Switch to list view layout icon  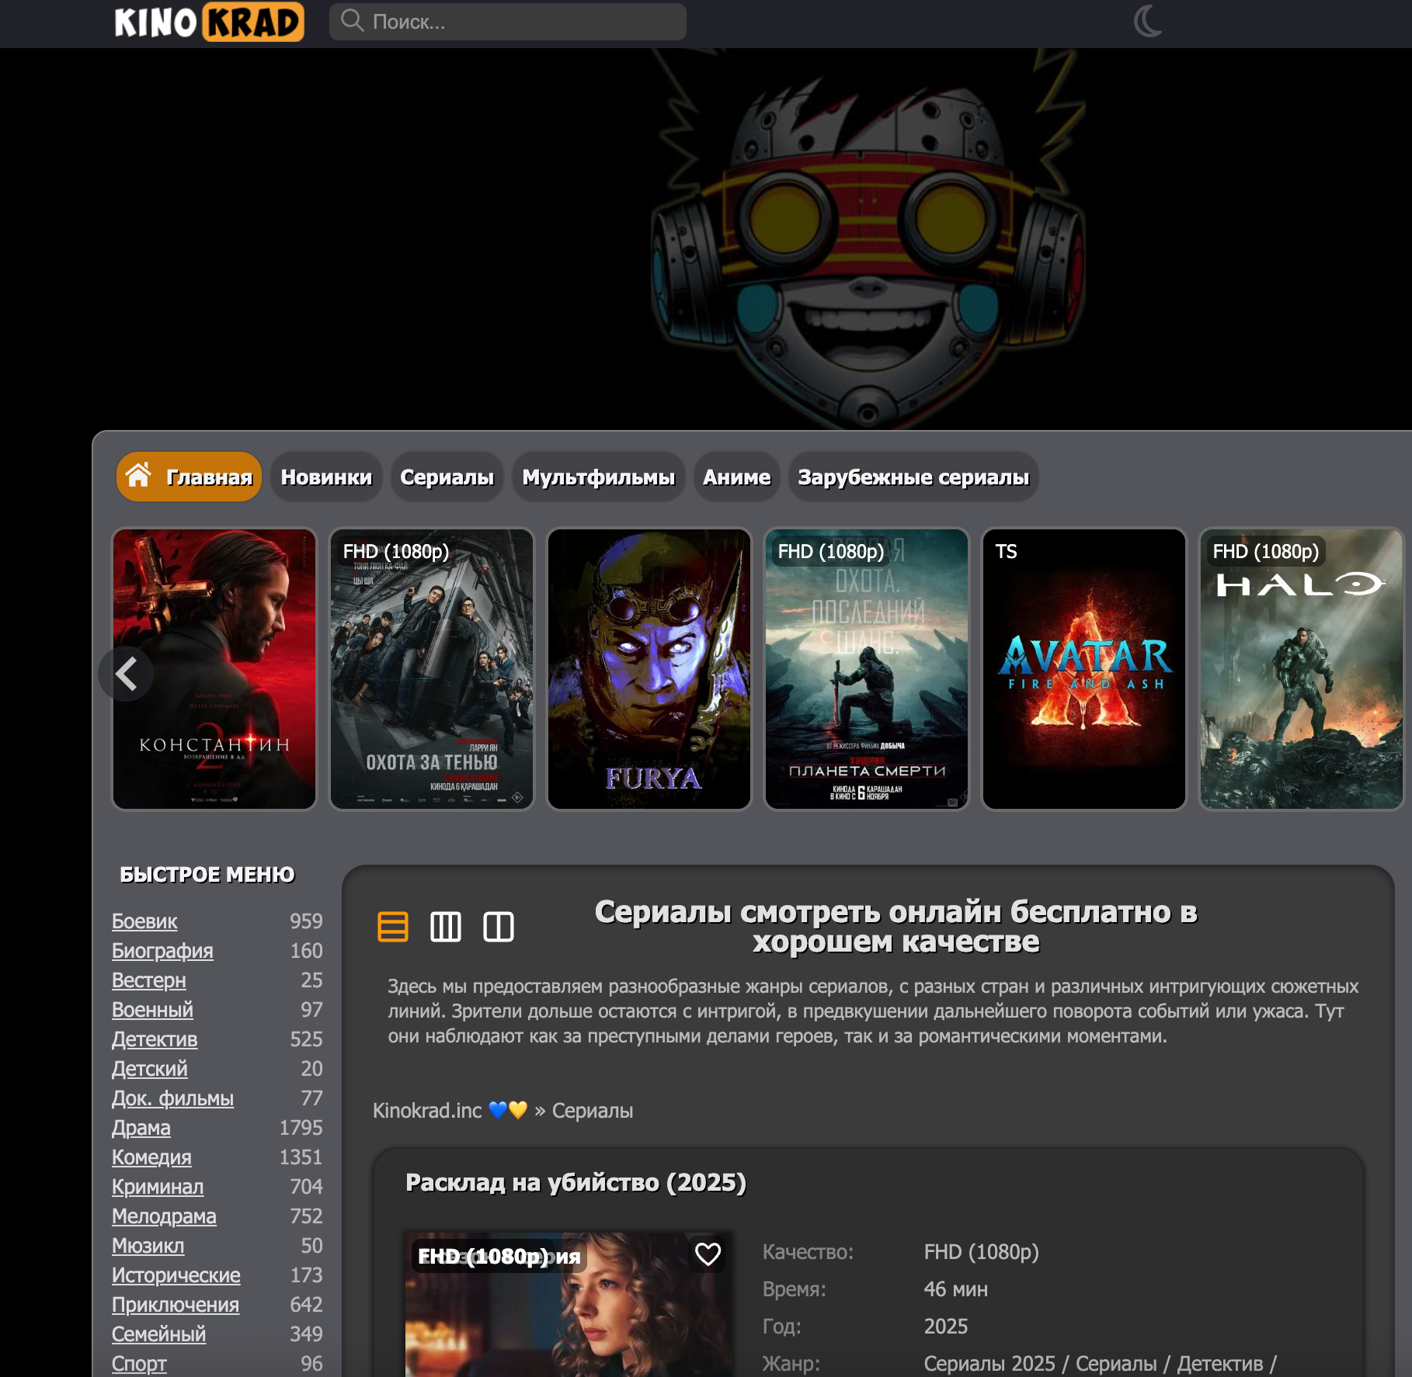(x=393, y=926)
